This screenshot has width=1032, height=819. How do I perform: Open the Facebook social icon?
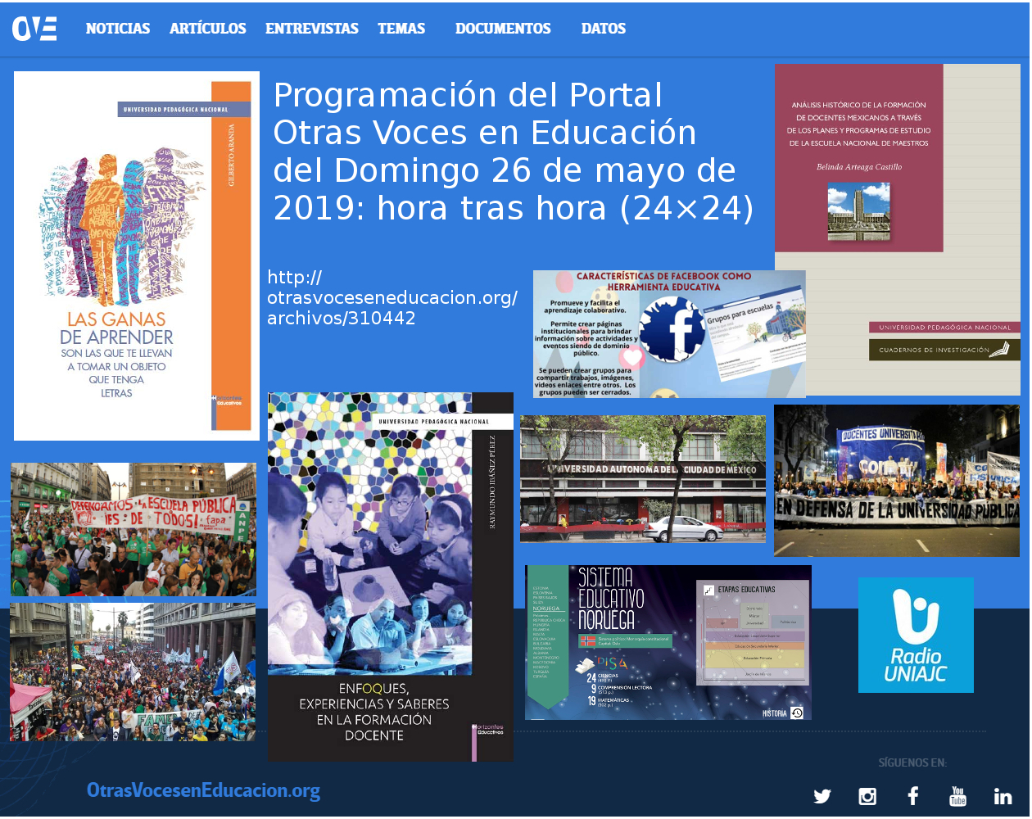(x=912, y=796)
